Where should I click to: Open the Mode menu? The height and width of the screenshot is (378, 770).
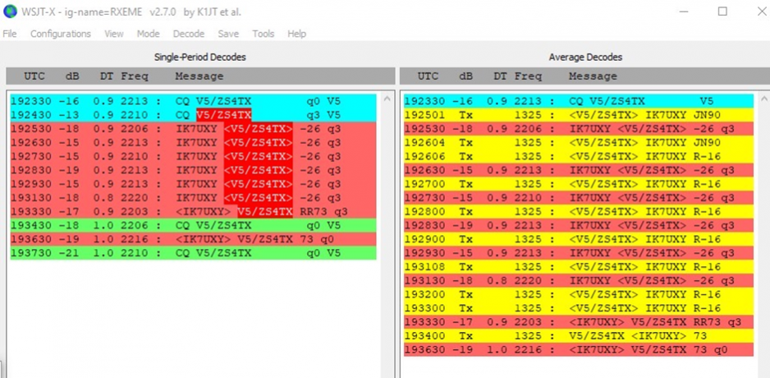pyautogui.click(x=149, y=34)
